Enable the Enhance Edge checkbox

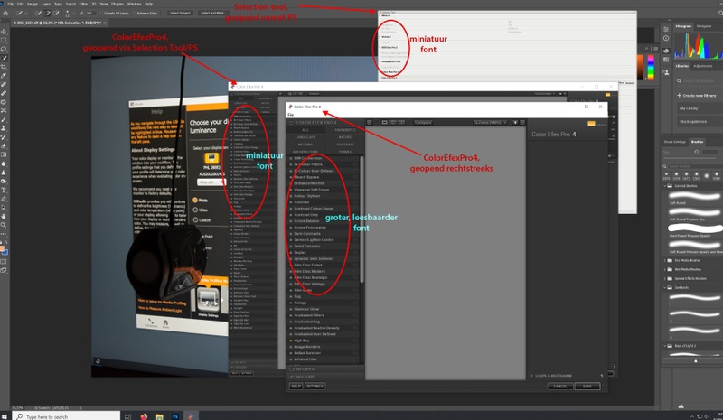(x=134, y=13)
